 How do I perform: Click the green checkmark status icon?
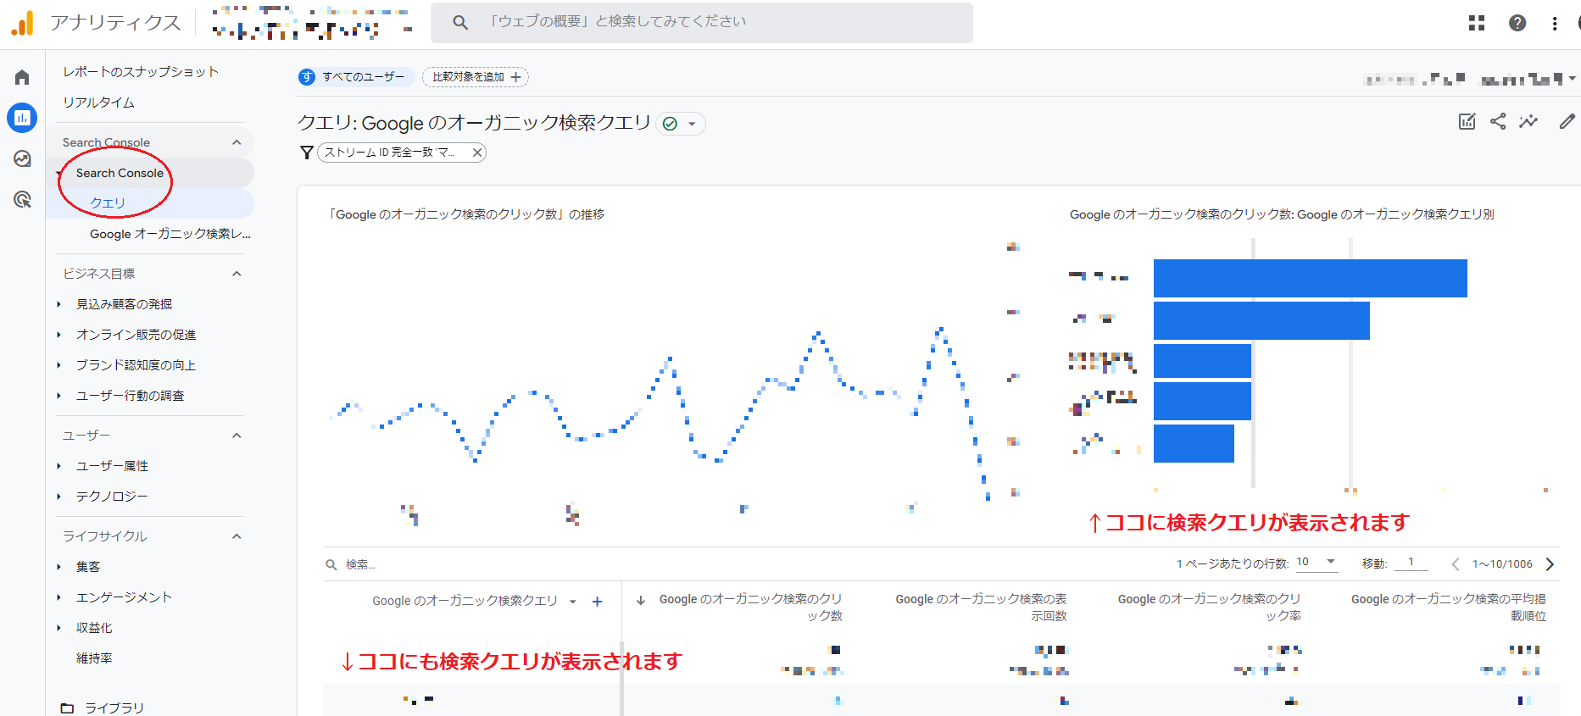[670, 124]
